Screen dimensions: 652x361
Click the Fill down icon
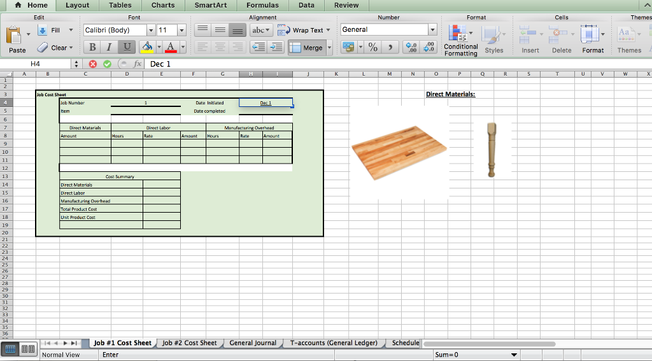click(x=43, y=31)
